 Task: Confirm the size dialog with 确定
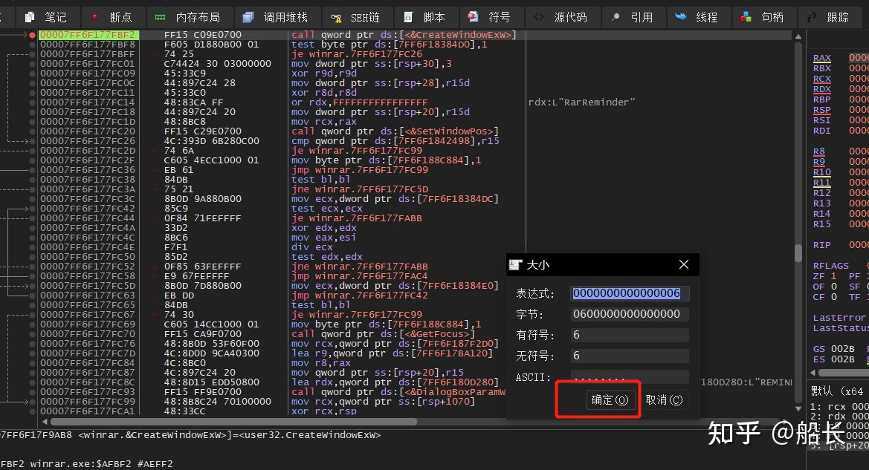click(610, 399)
